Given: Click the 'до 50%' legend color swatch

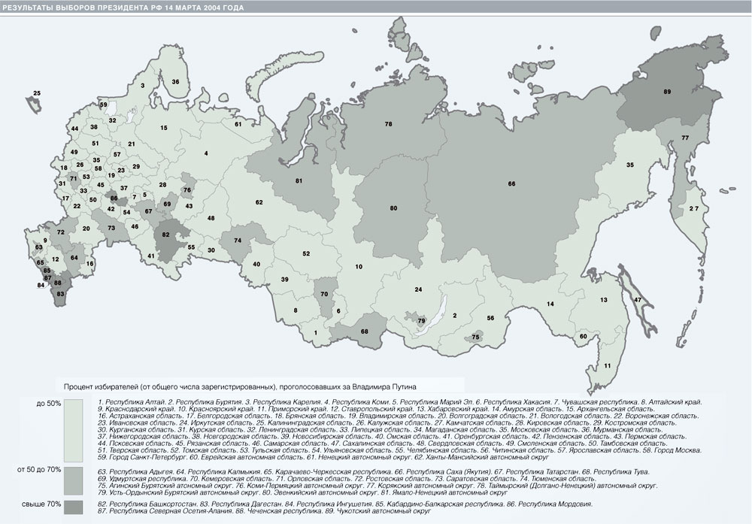Looking at the screenshot, I should point(74,430).
